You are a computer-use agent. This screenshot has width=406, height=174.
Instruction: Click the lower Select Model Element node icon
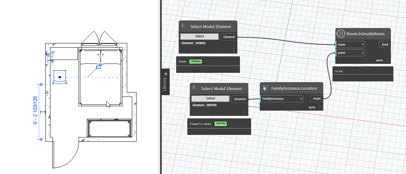[195, 88]
